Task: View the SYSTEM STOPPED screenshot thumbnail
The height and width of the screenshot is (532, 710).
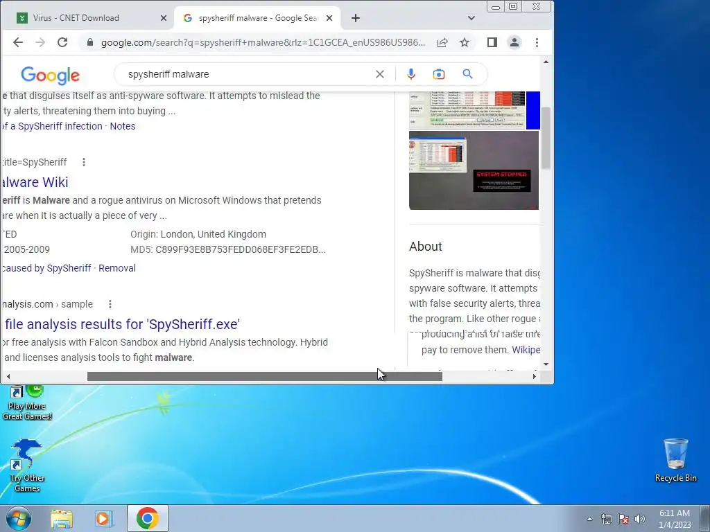Action: 474,170
